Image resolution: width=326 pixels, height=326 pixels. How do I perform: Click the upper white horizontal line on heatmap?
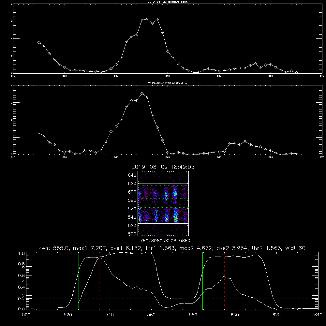(163, 184)
